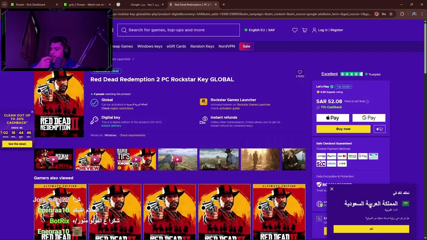The image size is (427, 240).
Task: Click the stc payment icon
Action: [x=321, y=164]
